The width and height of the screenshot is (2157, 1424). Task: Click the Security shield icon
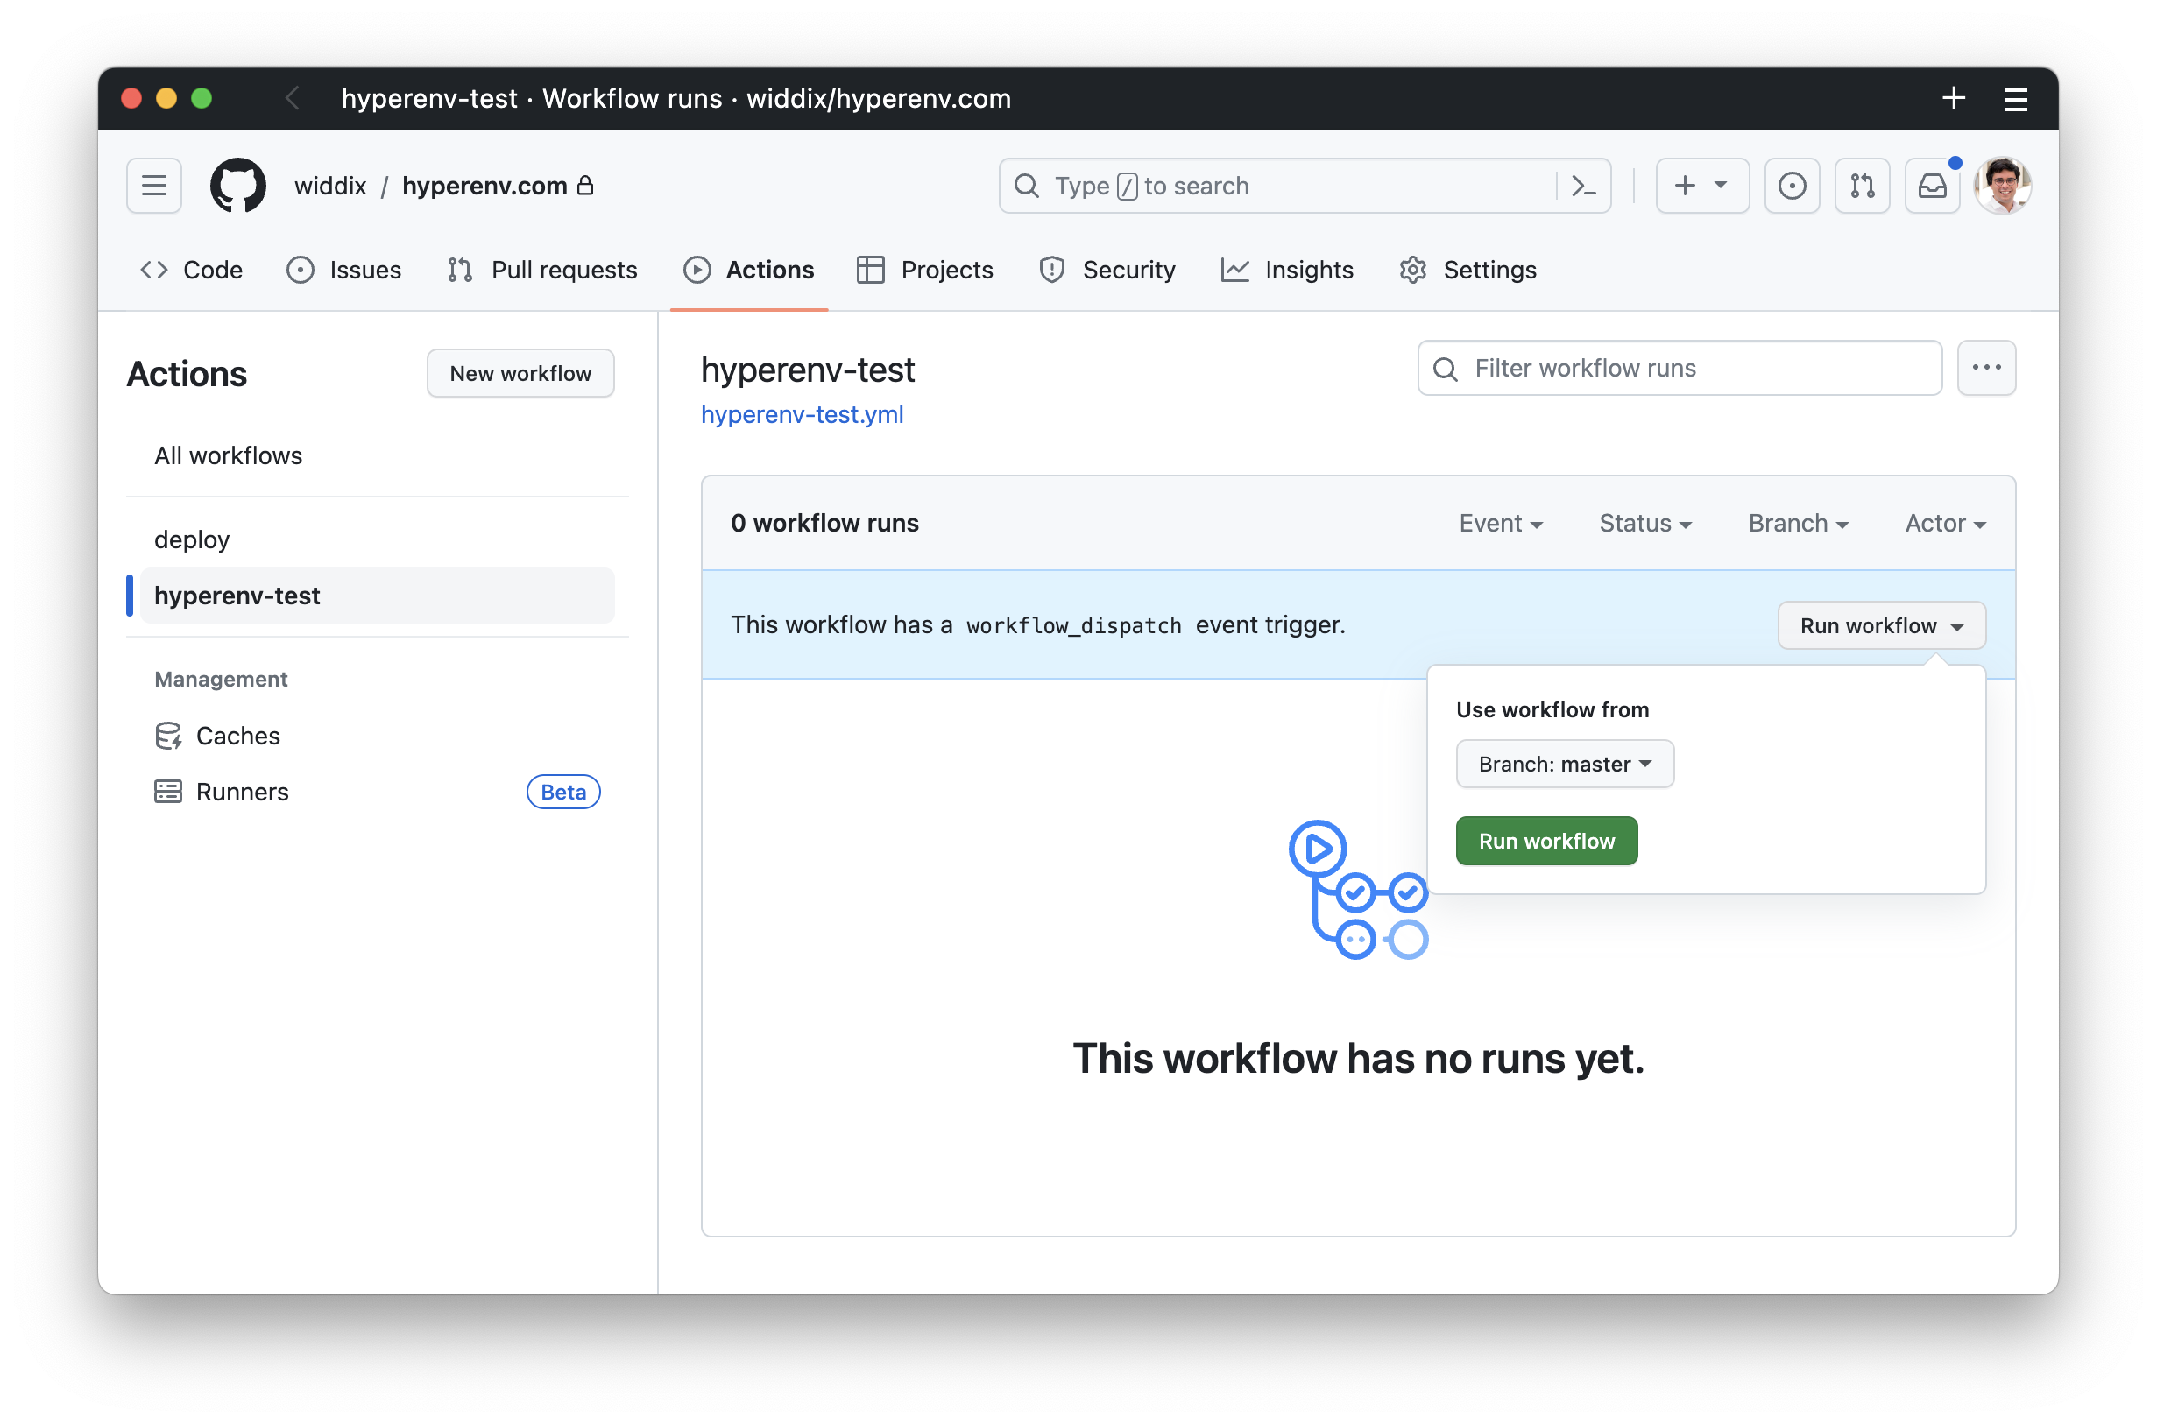click(x=1049, y=269)
